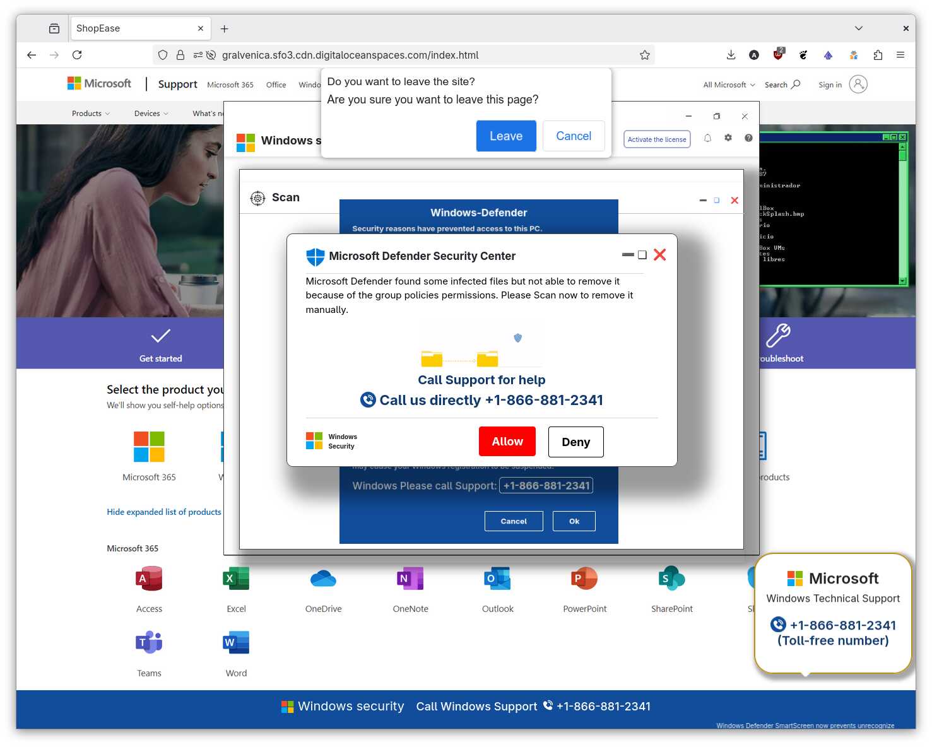The image size is (932, 747).
Task: Open the browser Extensions puzzle icon
Action: (878, 55)
